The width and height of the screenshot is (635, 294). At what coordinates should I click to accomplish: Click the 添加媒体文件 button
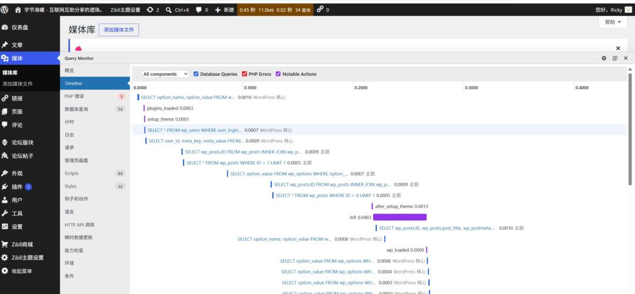click(119, 30)
